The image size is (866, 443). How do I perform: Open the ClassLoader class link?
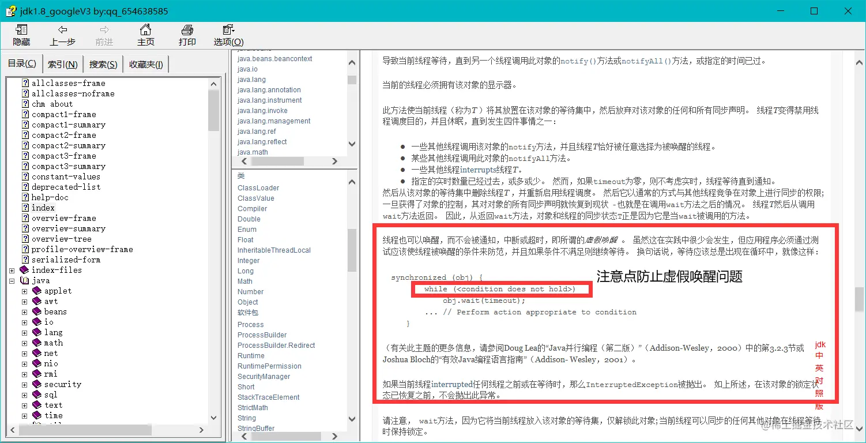pyautogui.click(x=258, y=188)
